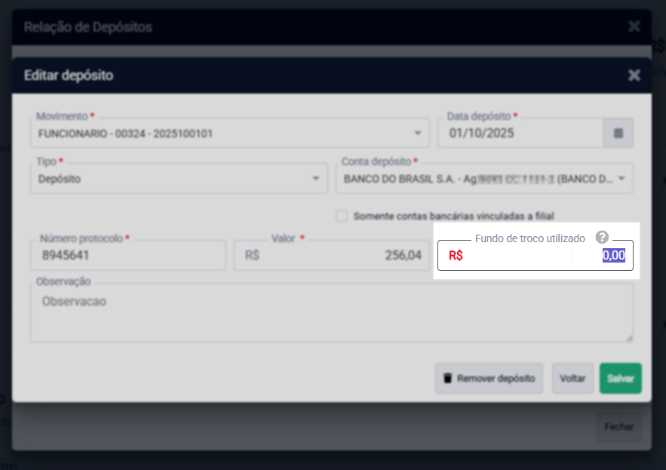Viewport: 666px width, 470px height.
Task: Click the Fundo de troco utilizado input
Action: click(x=536, y=256)
